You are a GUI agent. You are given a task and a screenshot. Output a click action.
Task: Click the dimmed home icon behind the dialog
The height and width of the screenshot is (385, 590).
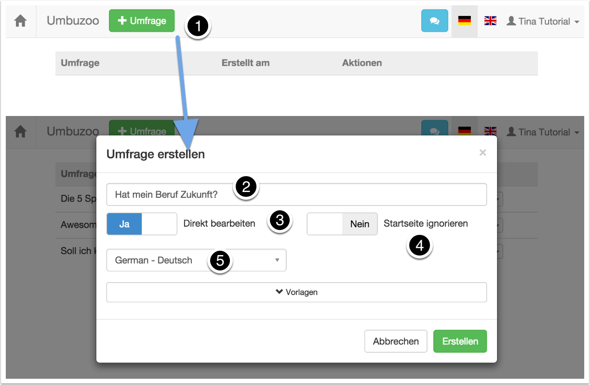pos(20,132)
